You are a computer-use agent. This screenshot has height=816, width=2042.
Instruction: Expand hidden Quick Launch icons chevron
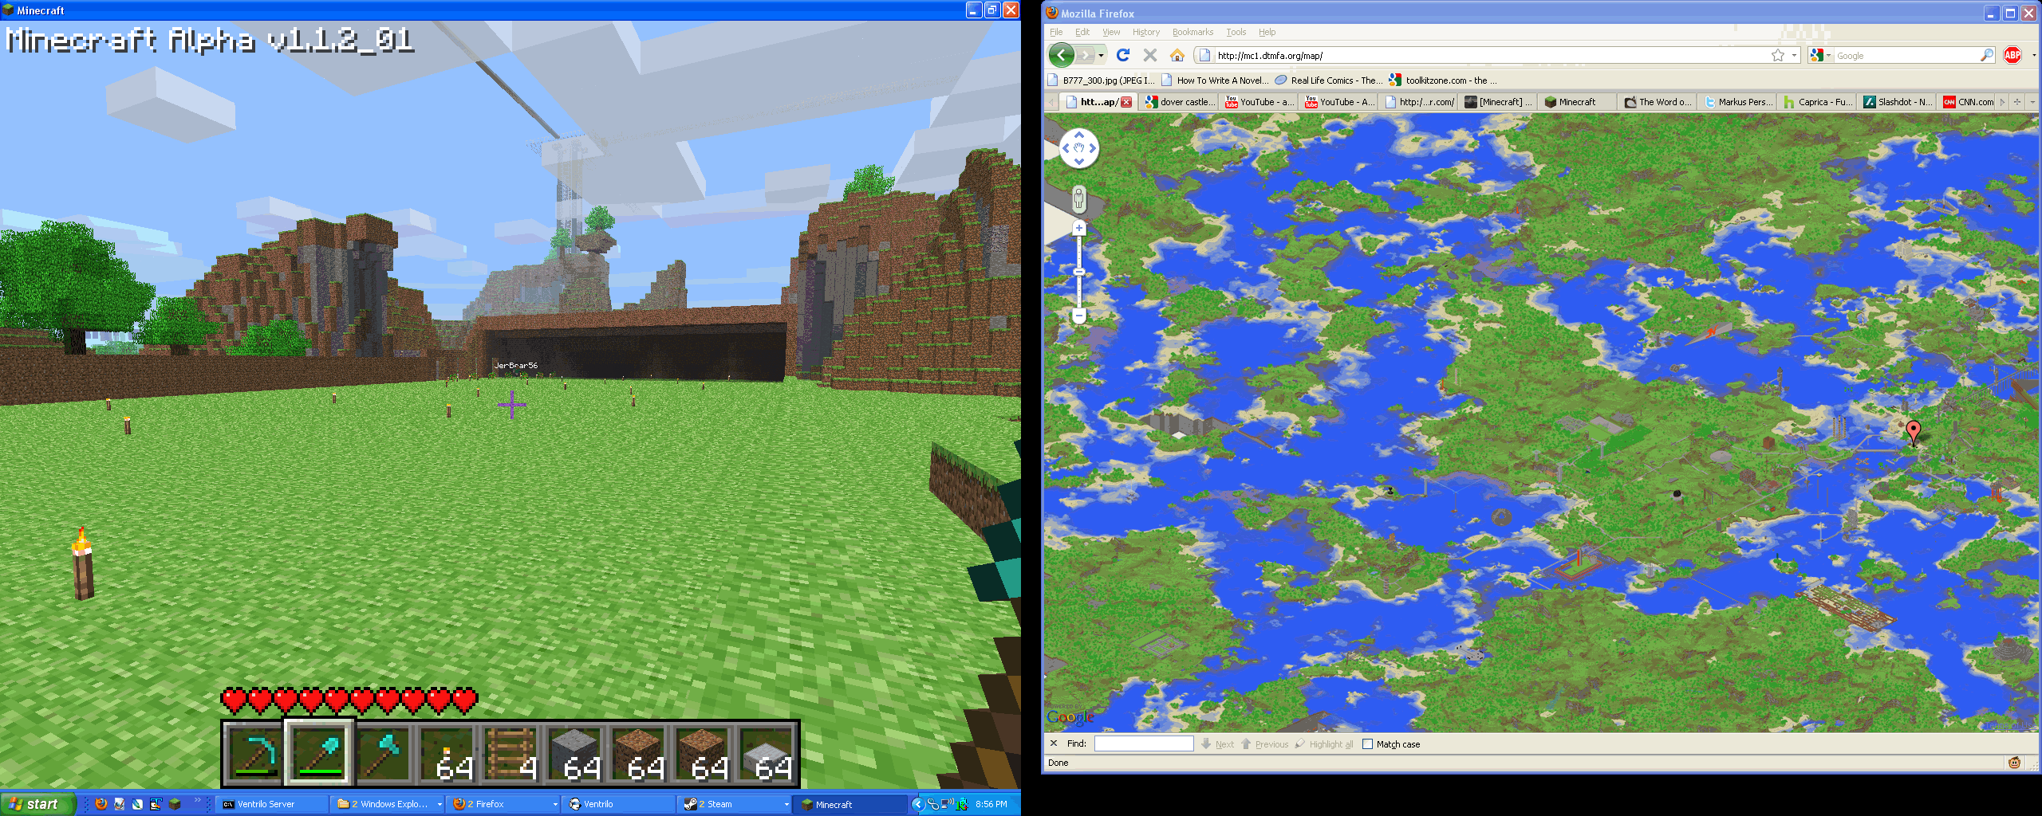(x=198, y=800)
